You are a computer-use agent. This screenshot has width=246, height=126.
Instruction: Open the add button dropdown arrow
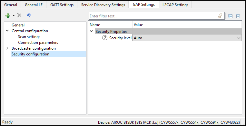pos(14,15)
